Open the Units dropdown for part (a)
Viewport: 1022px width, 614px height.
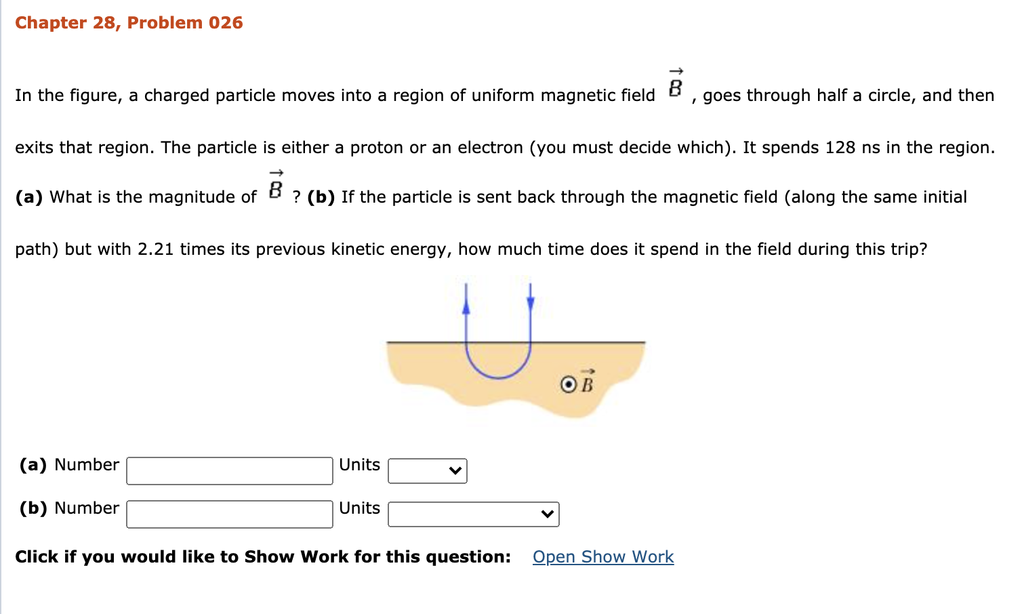427,470
